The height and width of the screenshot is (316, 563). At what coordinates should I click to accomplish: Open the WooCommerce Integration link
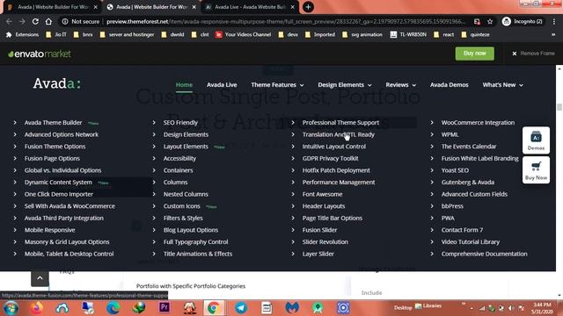point(478,123)
